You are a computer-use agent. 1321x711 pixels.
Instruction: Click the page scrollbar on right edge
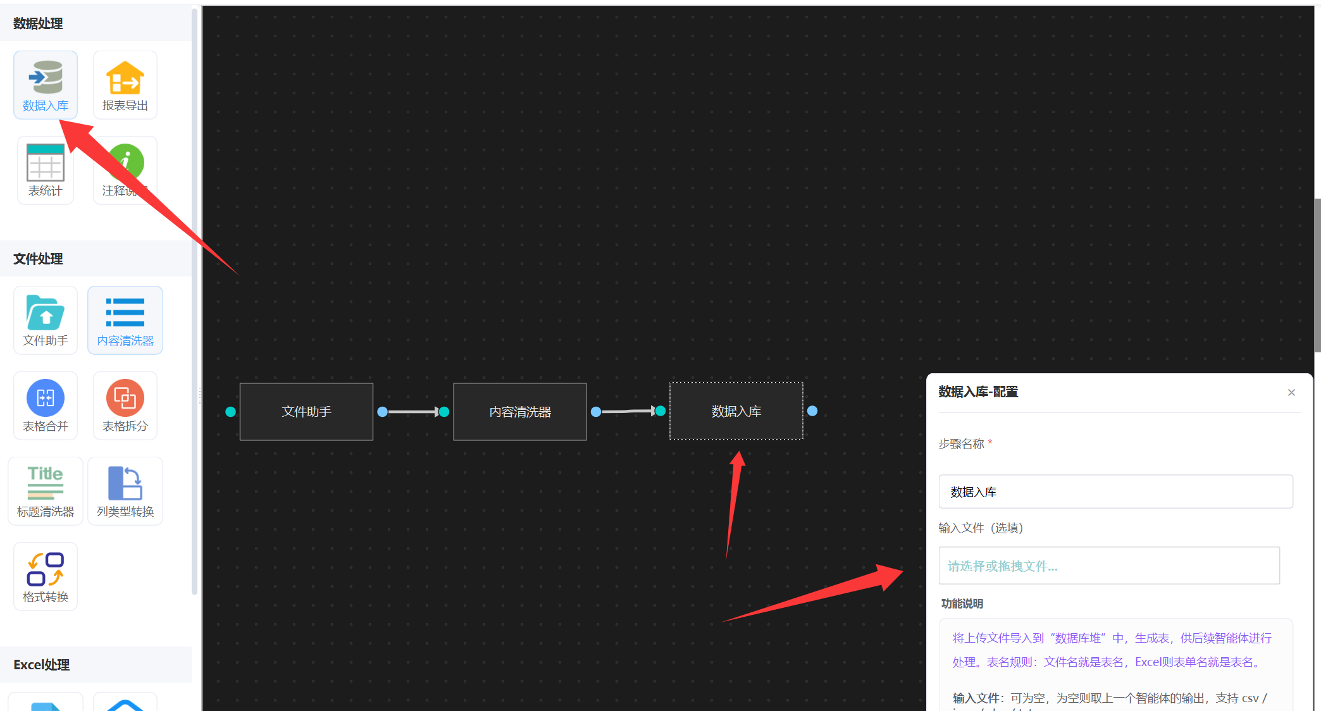click(x=1317, y=276)
